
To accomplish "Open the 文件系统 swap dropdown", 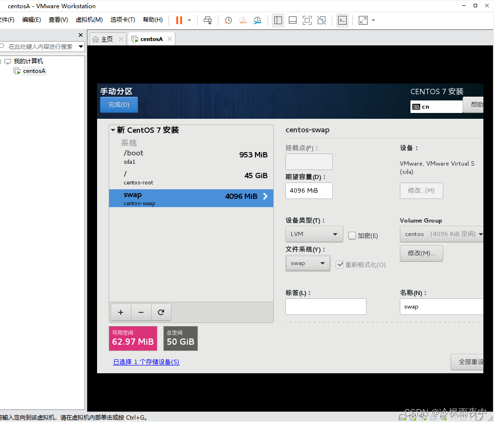I will click(x=308, y=263).
